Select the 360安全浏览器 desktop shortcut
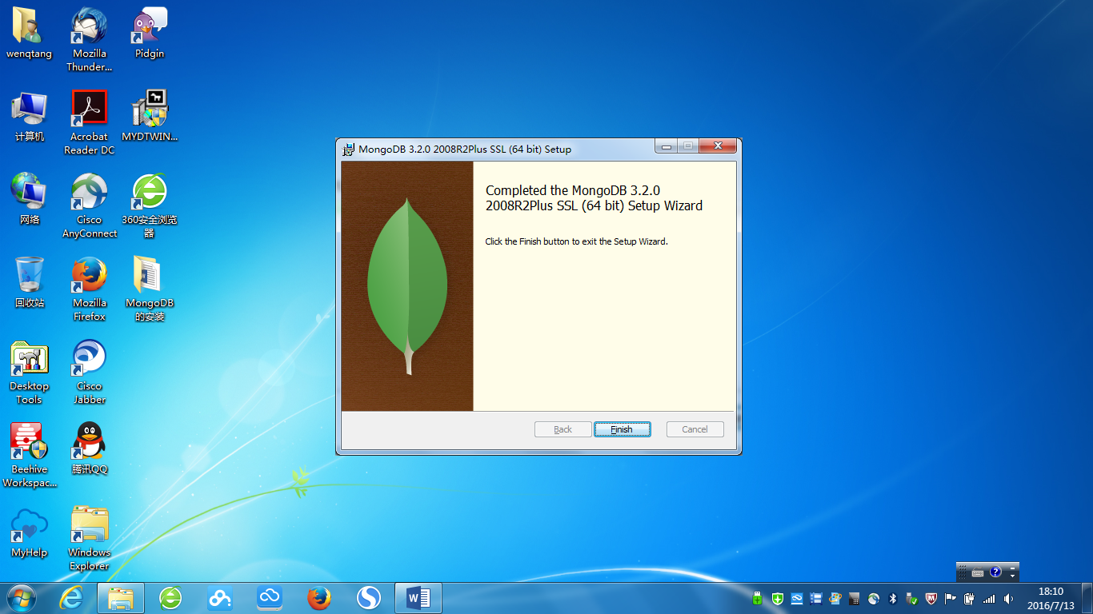Screen dimensions: 1093x614 click(150, 205)
